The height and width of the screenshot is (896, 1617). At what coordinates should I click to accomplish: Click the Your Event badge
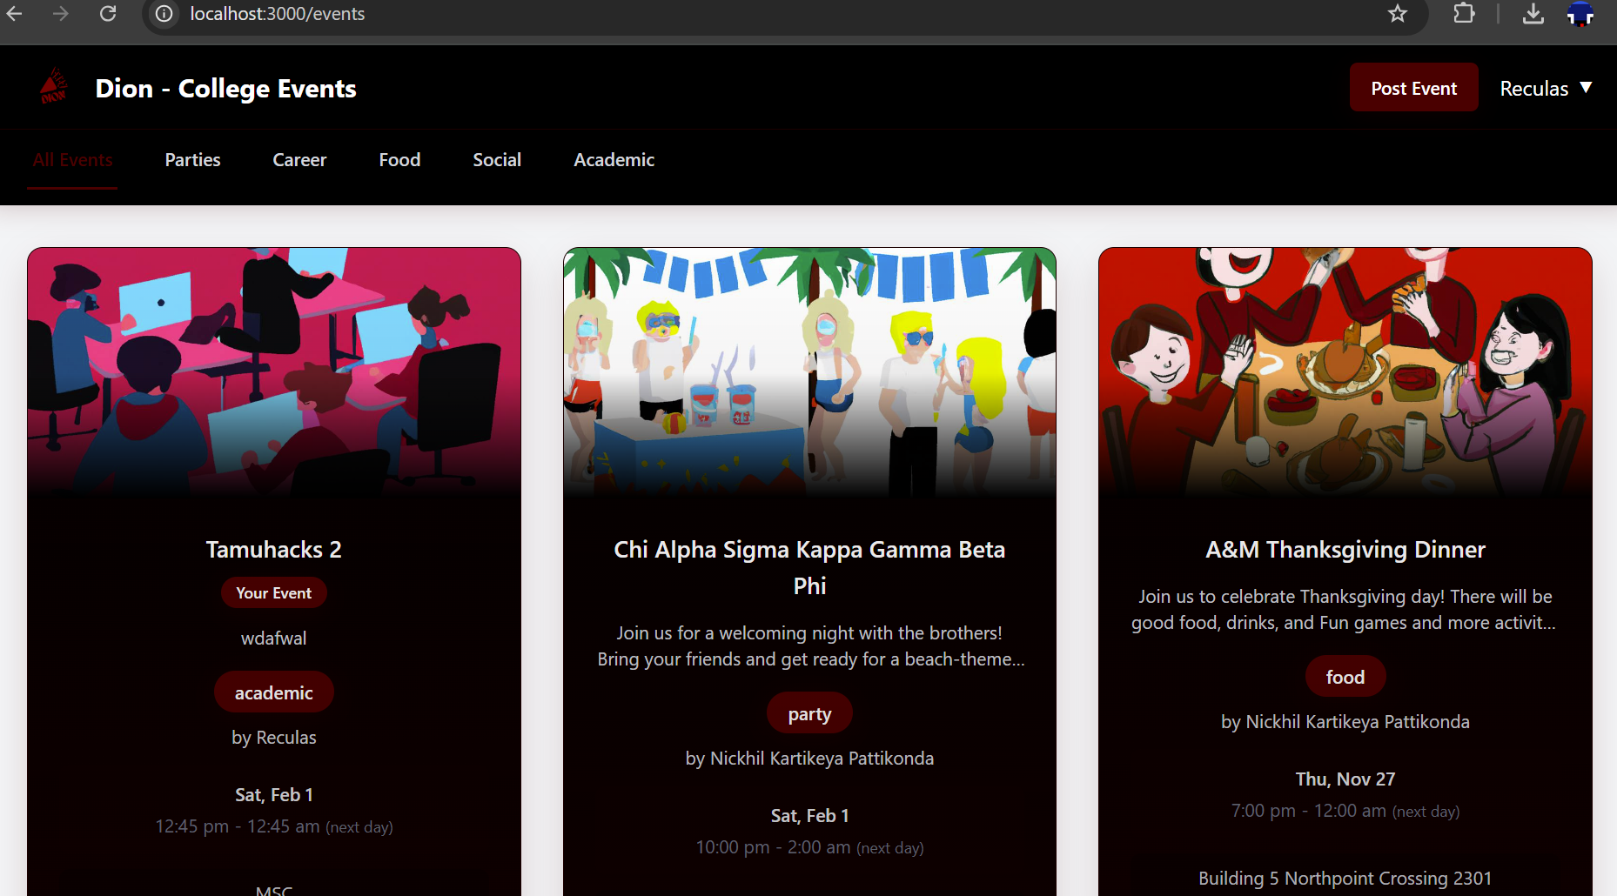pos(274,593)
